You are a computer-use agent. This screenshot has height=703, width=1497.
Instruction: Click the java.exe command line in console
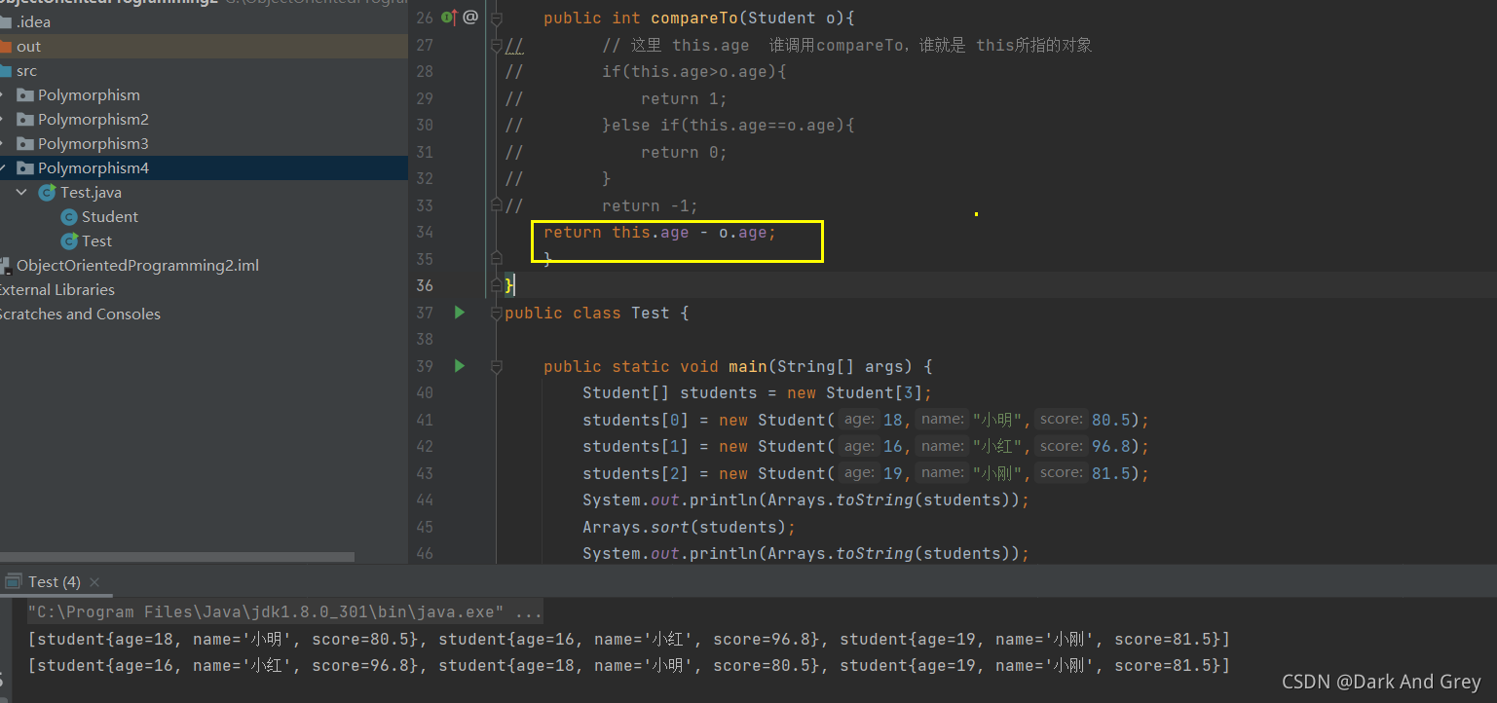pyautogui.click(x=284, y=612)
